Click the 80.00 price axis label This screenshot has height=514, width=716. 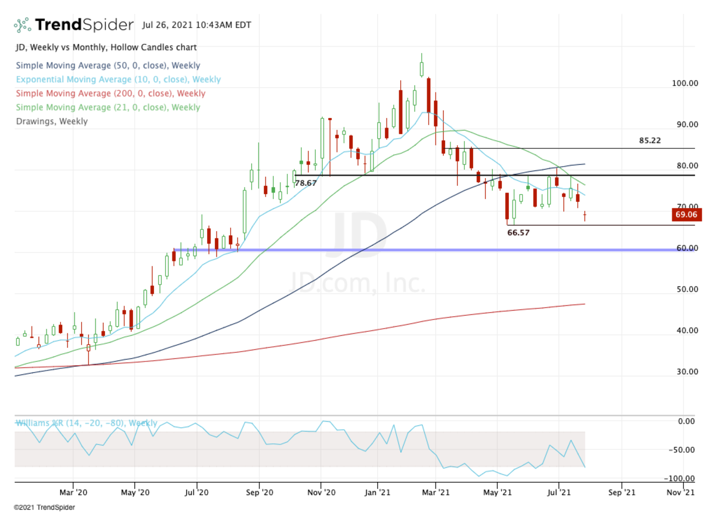(686, 166)
